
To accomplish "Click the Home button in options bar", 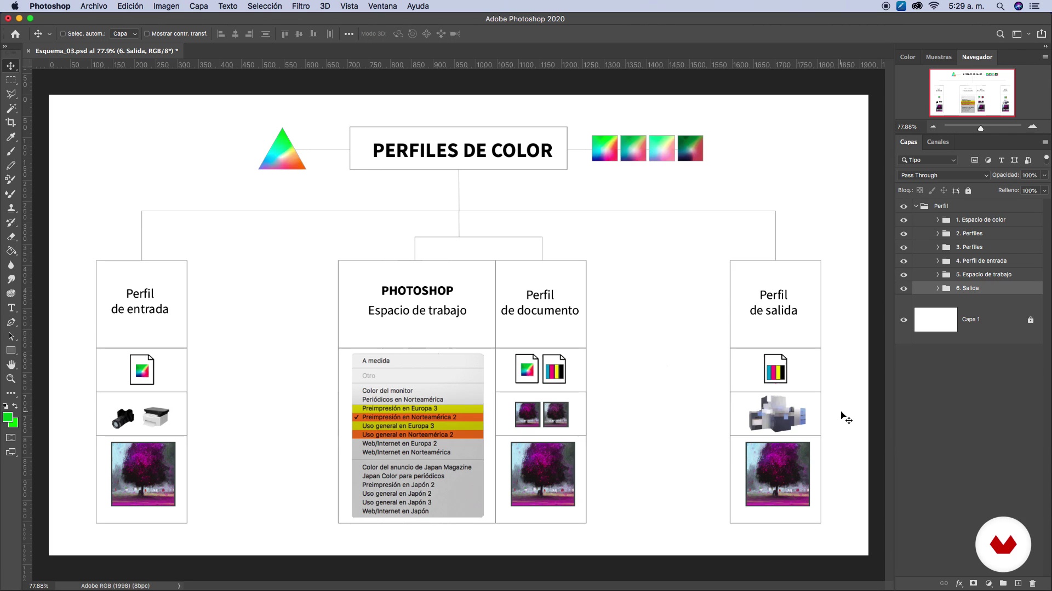I will click(15, 34).
